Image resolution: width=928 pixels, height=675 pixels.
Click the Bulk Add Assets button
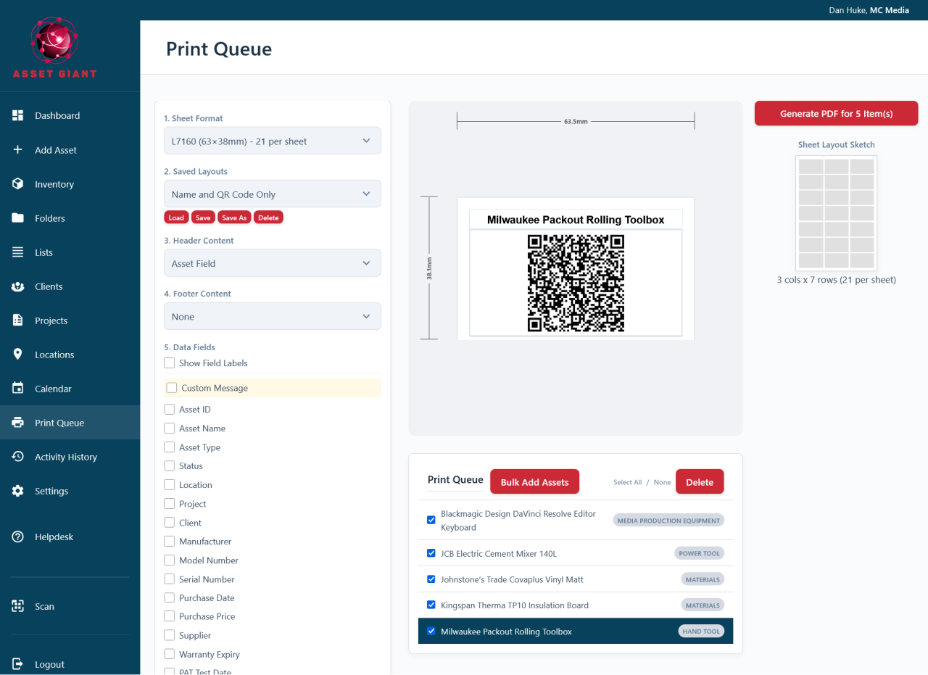[535, 481]
